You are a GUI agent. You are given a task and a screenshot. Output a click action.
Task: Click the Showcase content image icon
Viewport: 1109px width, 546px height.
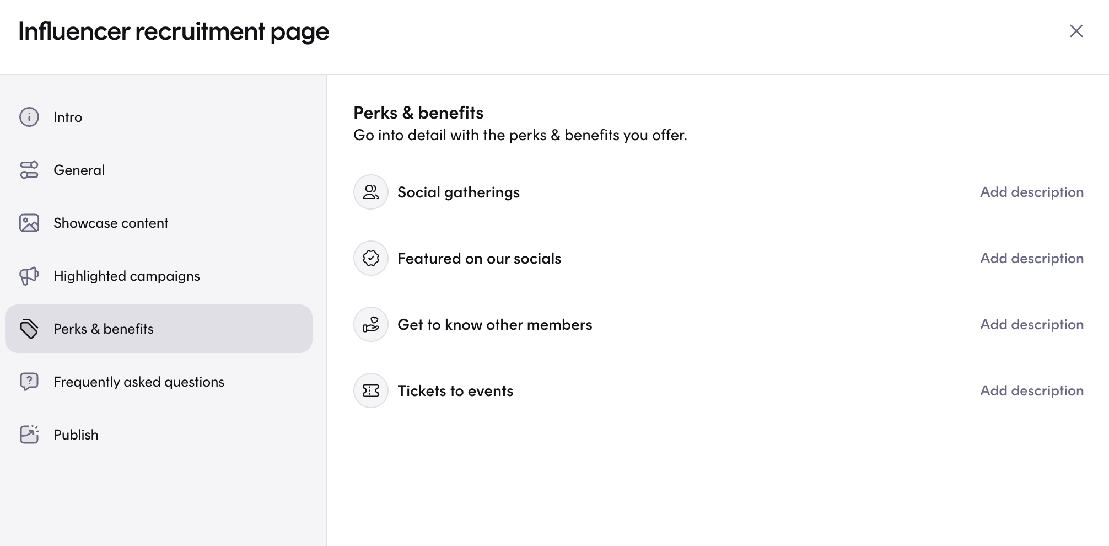pos(29,223)
